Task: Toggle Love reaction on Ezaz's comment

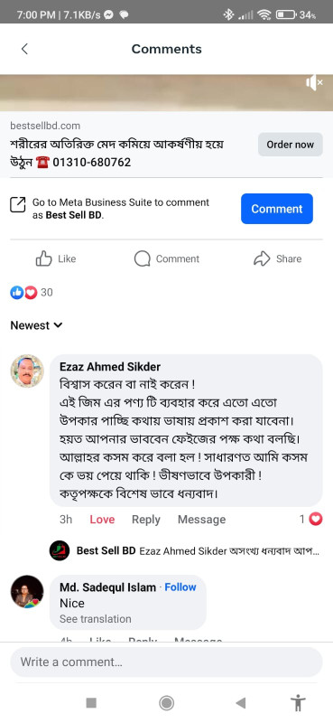Action: click(102, 519)
